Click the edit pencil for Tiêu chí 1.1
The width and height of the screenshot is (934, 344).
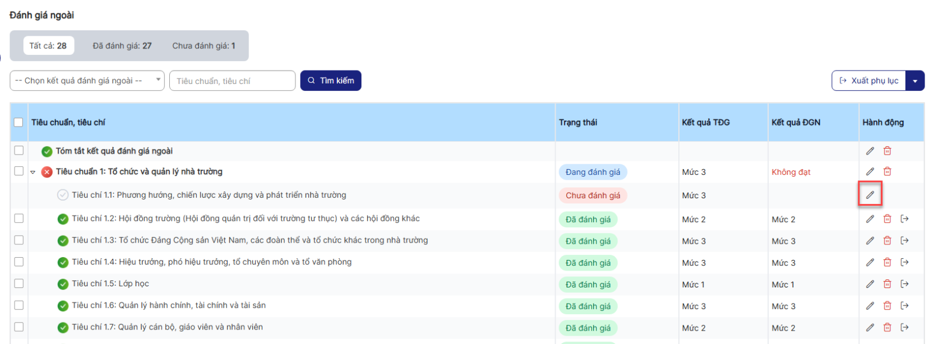pyautogui.click(x=870, y=195)
